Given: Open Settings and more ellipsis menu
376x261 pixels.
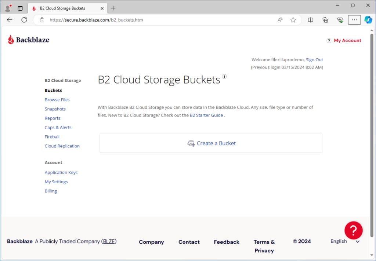Looking at the screenshot, I should click(x=354, y=20).
